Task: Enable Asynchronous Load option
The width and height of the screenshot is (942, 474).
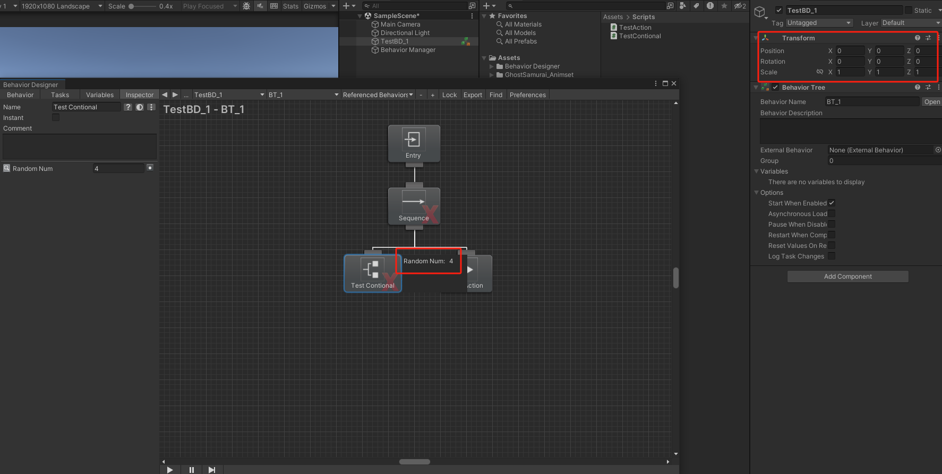Action: 832,213
